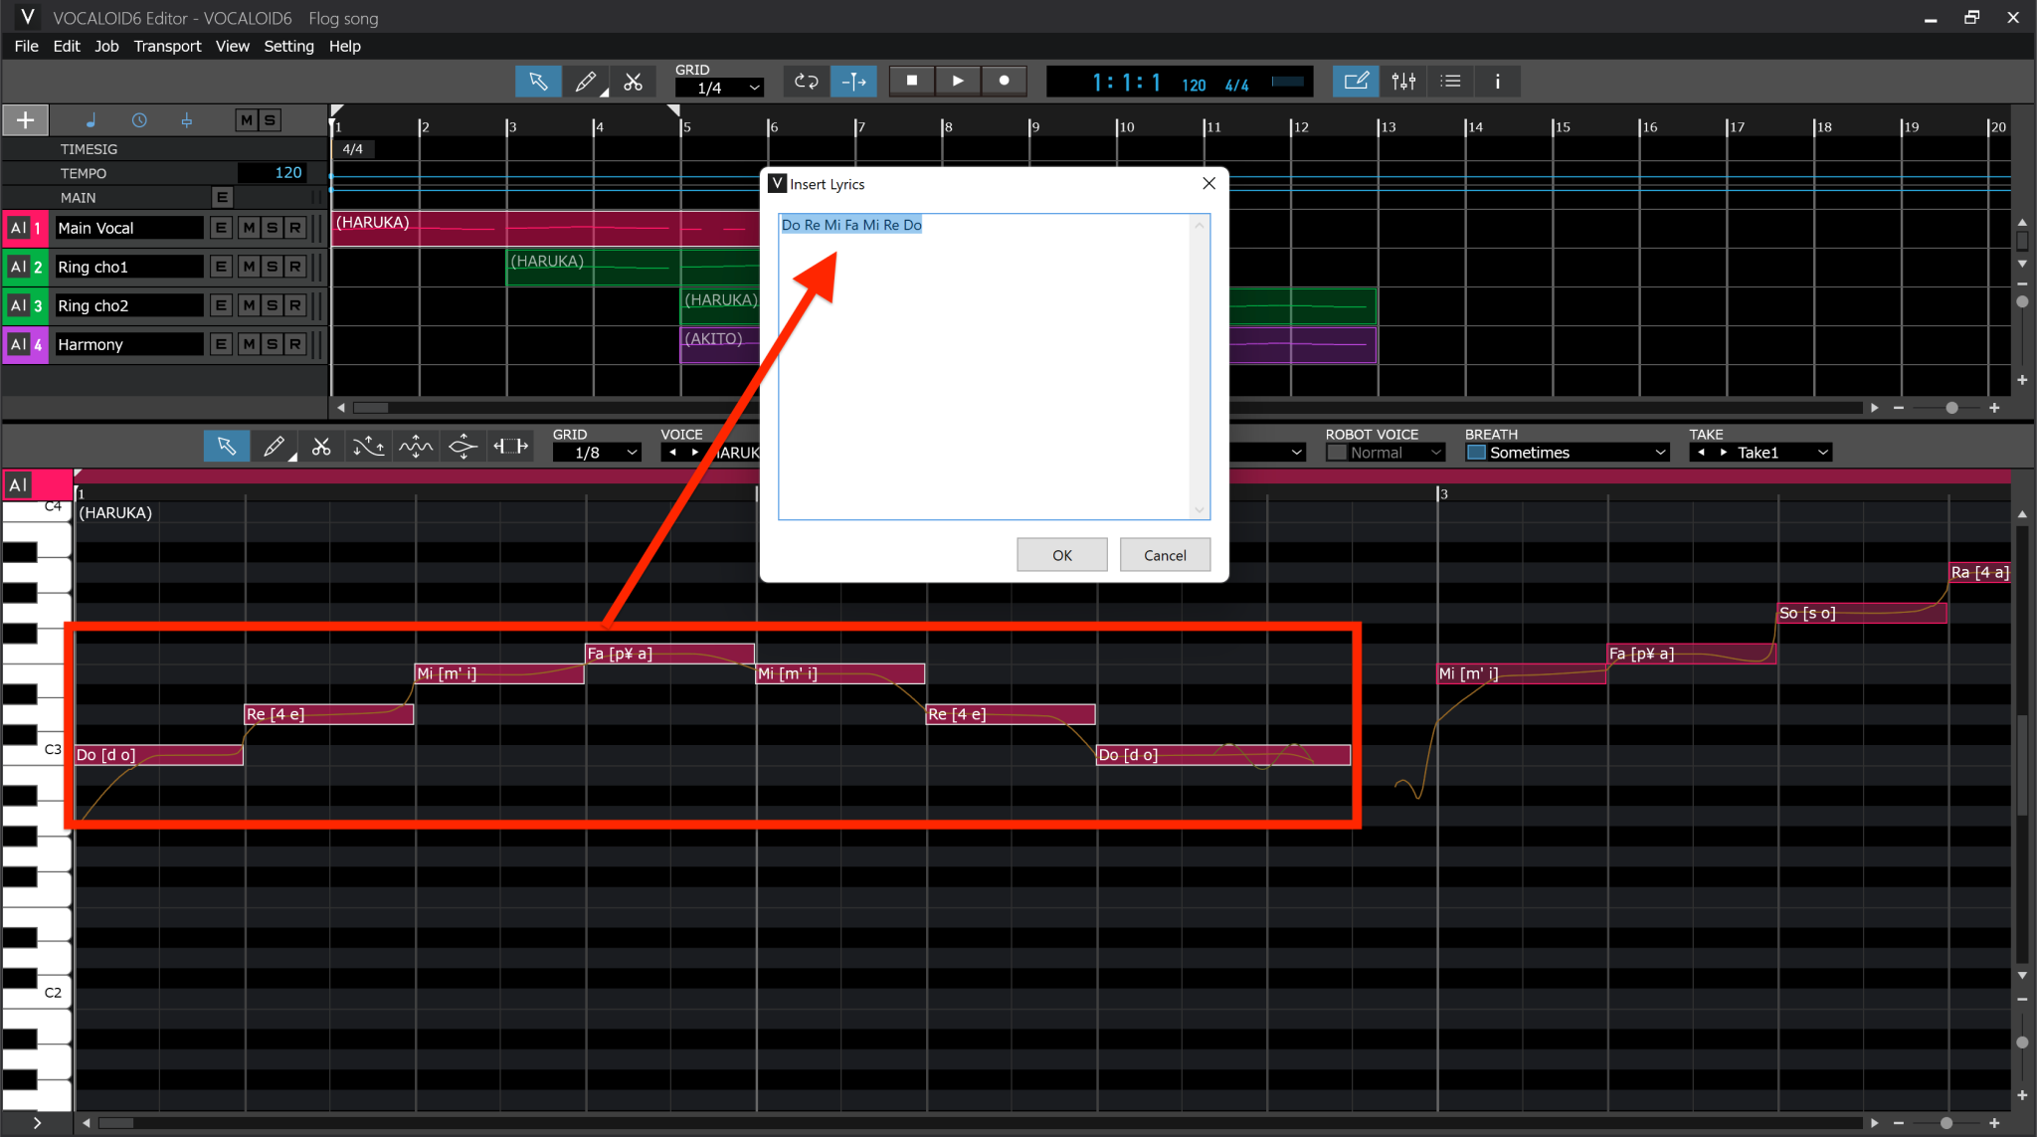This screenshot has height=1137, width=2037.
Task: Open the Transport menu
Action: (167, 46)
